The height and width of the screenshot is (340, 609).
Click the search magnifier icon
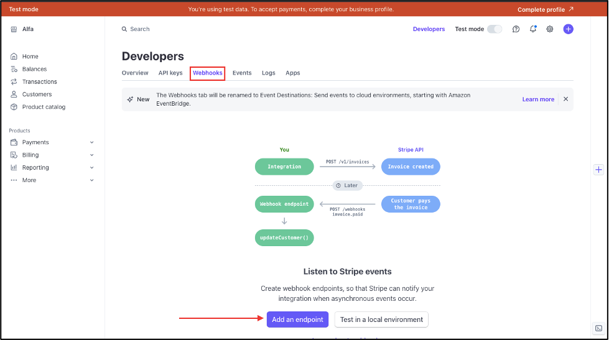[124, 29]
